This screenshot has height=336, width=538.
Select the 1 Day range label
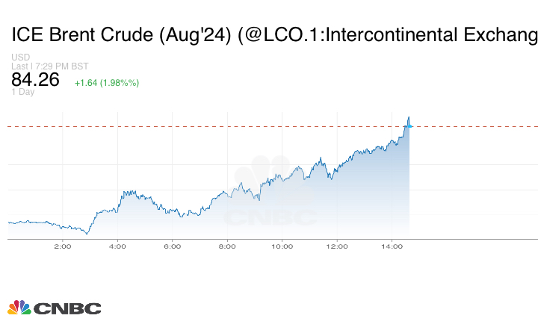(22, 92)
